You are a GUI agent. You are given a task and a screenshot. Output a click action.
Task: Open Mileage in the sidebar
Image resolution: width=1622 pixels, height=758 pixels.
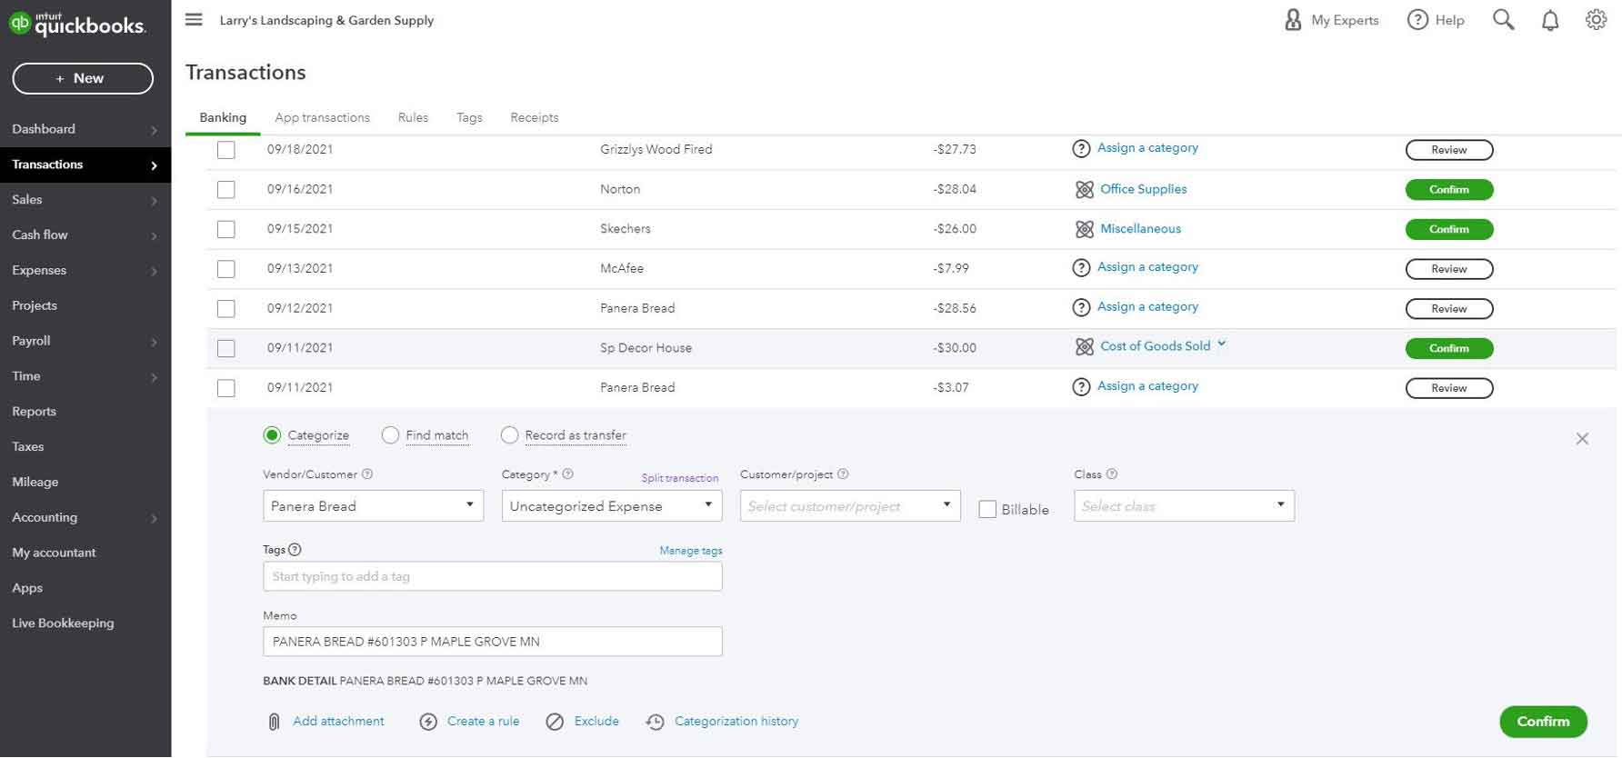coord(35,482)
